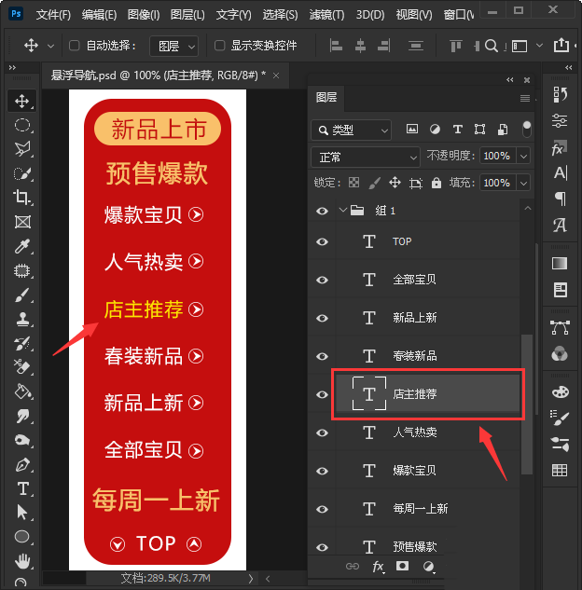The image size is (582, 590).
Task: Filter layers by shape icon
Action: click(x=479, y=130)
